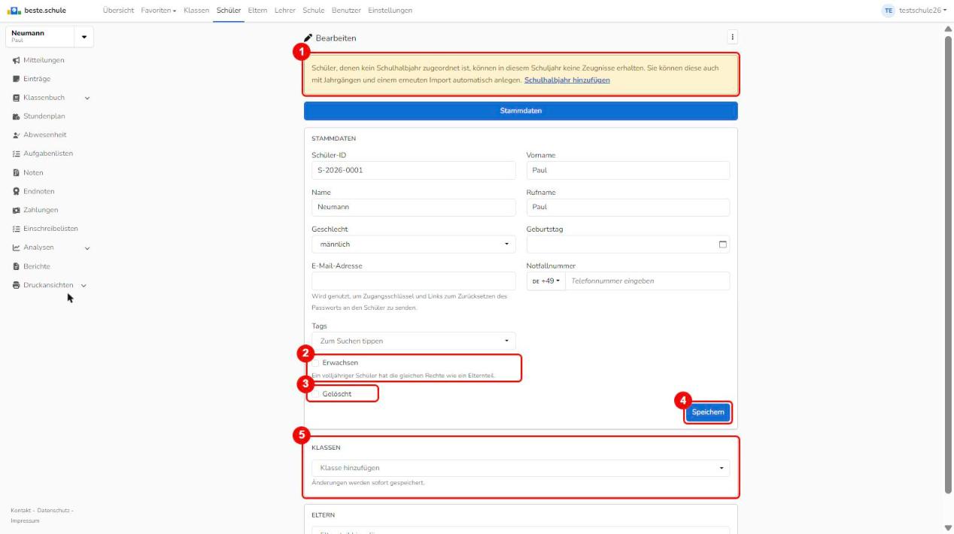Tick the Erwachsen checkbox
This screenshot has width=954, height=534.
coord(316,363)
